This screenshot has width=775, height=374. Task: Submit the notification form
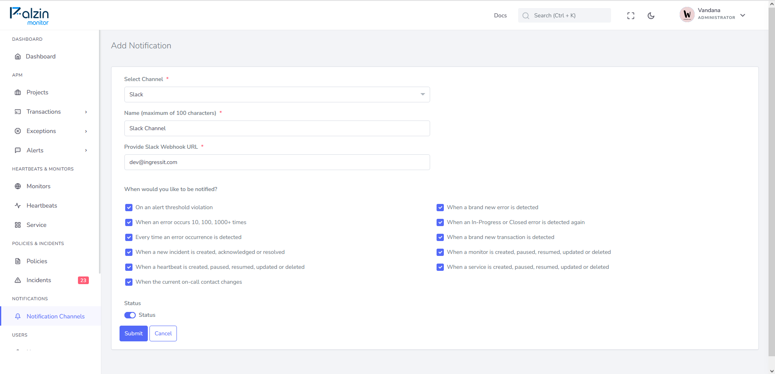click(x=134, y=333)
